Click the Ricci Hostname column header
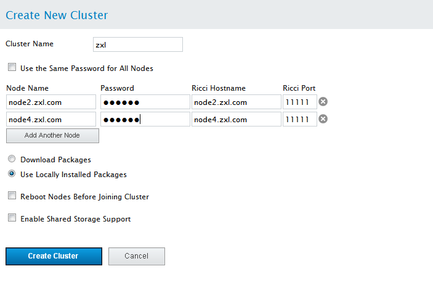 click(x=219, y=88)
